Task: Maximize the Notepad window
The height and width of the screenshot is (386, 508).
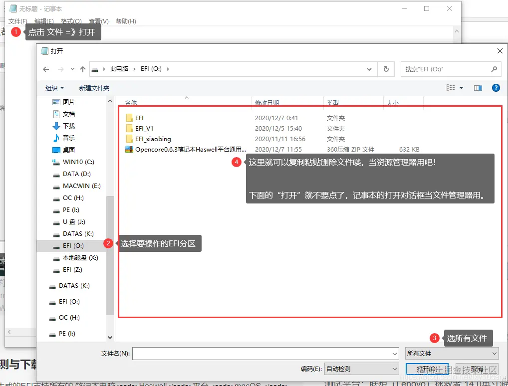Action: click(427, 8)
